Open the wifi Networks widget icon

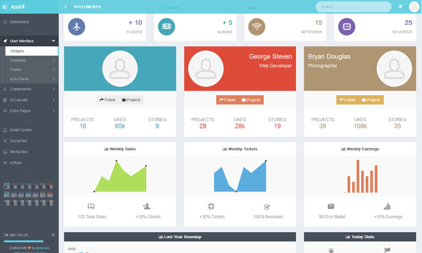pyautogui.click(x=256, y=27)
